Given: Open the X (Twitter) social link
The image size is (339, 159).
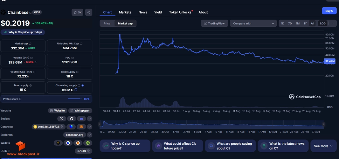Looking at the screenshot, I should point(62,119).
